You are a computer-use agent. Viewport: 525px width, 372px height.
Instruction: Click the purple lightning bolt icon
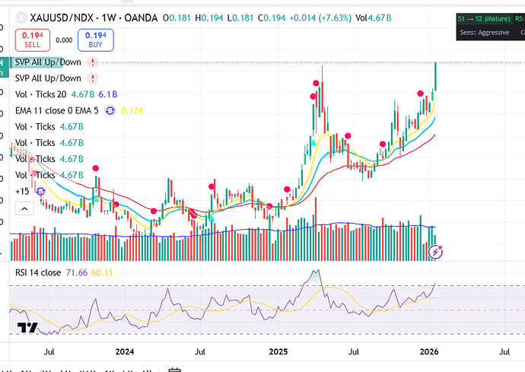coord(436,252)
